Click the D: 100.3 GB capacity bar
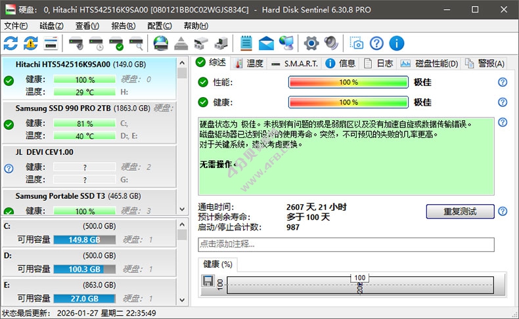Image resolution: width=519 pixels, height=319 pixels. tap(84, 269)
